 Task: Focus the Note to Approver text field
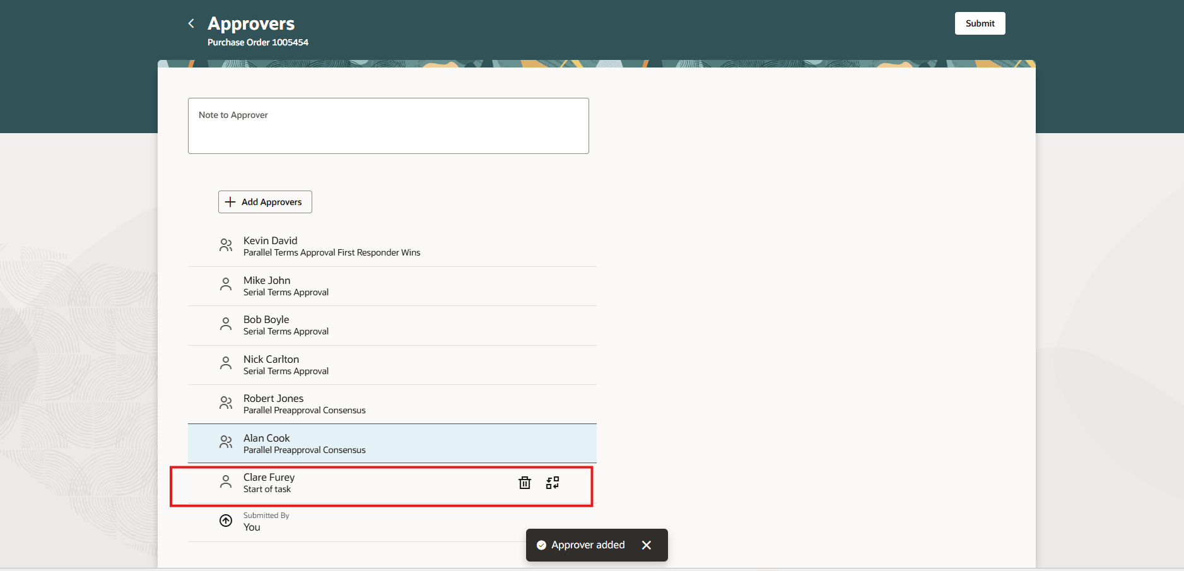click(389, 126)
